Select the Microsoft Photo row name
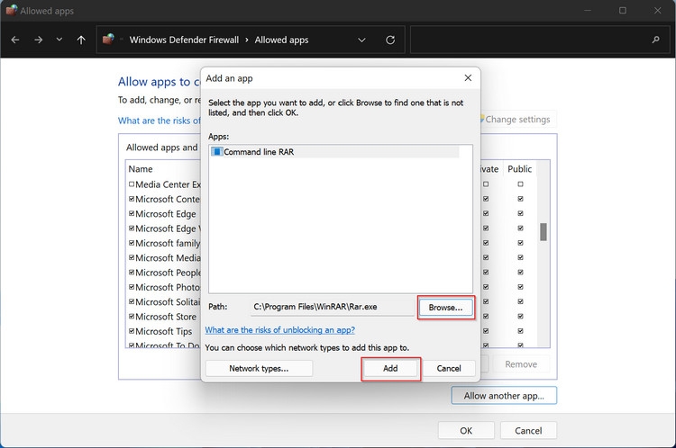Image resolution: width=676 pixels, height=448 pixels. pyautogui.click(x=168, y=287)
